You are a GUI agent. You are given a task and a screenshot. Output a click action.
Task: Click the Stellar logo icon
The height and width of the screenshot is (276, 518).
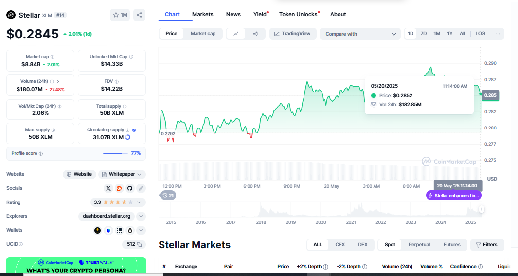coord(11,15)
